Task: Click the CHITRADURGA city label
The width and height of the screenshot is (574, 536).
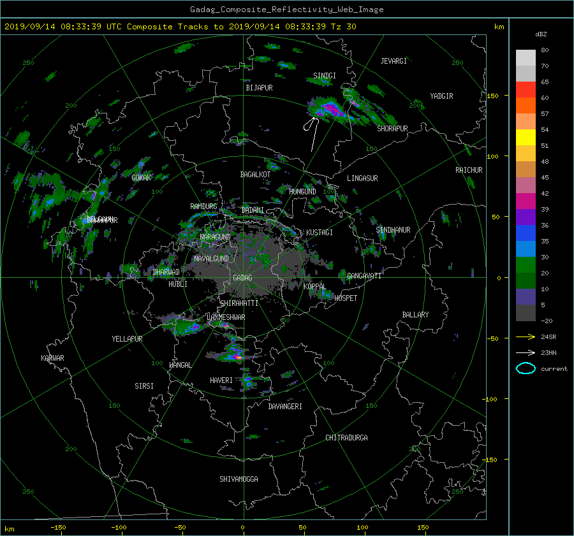Action: [346, 438]
